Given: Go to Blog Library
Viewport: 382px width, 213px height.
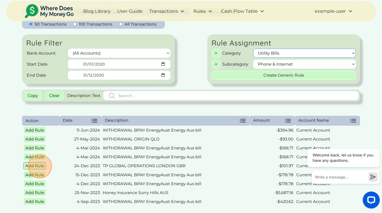Looking at the screenshot, I should [97, 11].
